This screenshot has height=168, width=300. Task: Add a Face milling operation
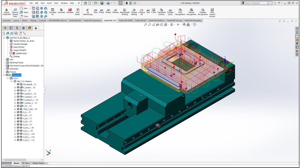(96, 11)
